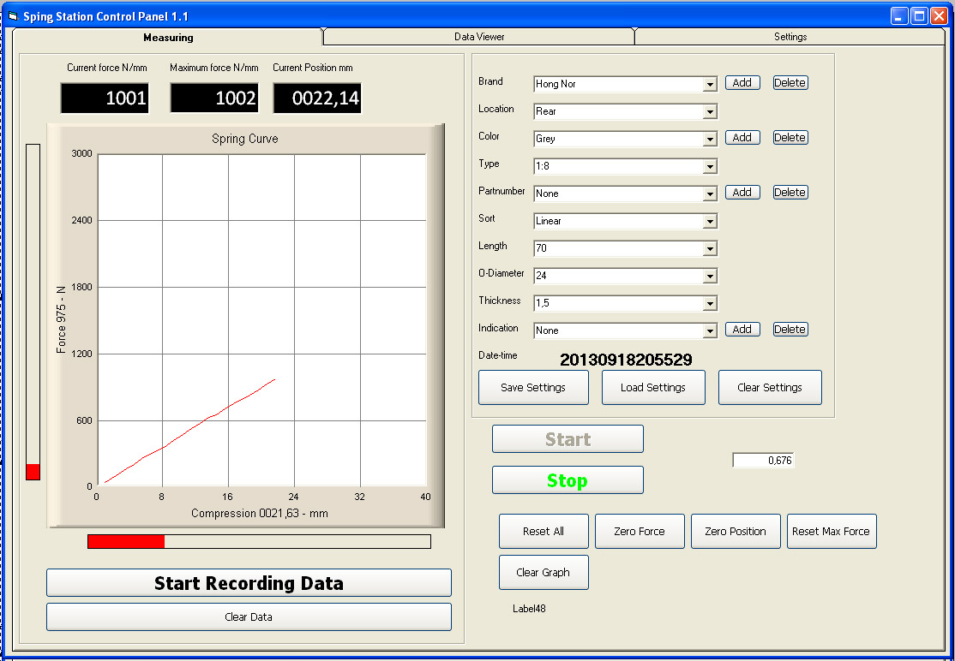Click Start Recording Data
The width and height of the screenshot is (955, 661).
[x=249, y=583]
